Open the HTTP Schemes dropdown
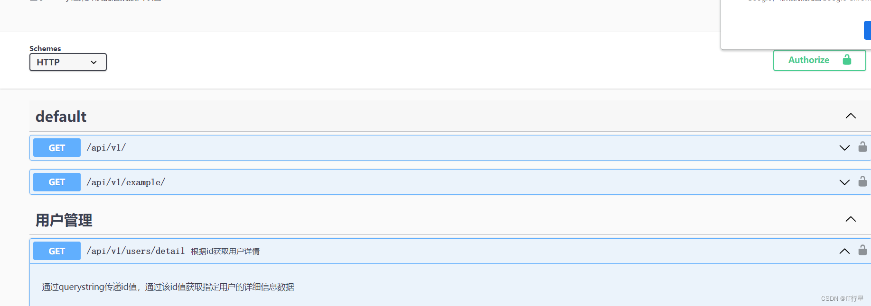This screenshot has height=306, width=871. [x=67, y=62]
